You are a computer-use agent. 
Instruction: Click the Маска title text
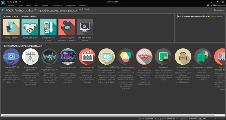[x=144, y=67]
